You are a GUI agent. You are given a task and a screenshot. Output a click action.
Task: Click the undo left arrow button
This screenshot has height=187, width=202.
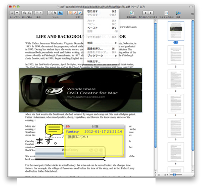pos(145,13)
